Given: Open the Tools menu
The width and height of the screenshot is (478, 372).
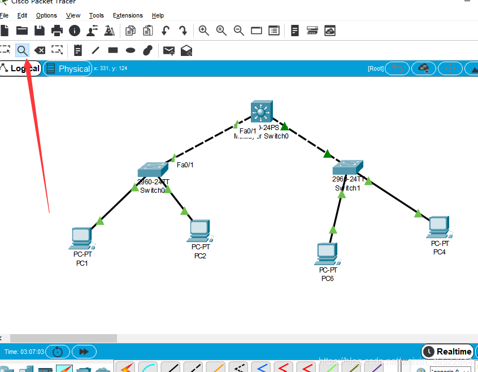Looking at the screenshot, I should click(x=96, y=15).
